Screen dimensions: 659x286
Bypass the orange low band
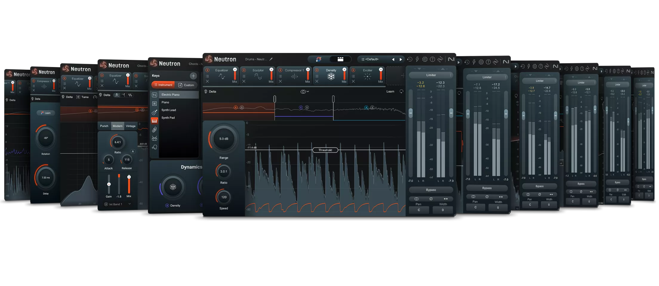(x=236, y=108)
